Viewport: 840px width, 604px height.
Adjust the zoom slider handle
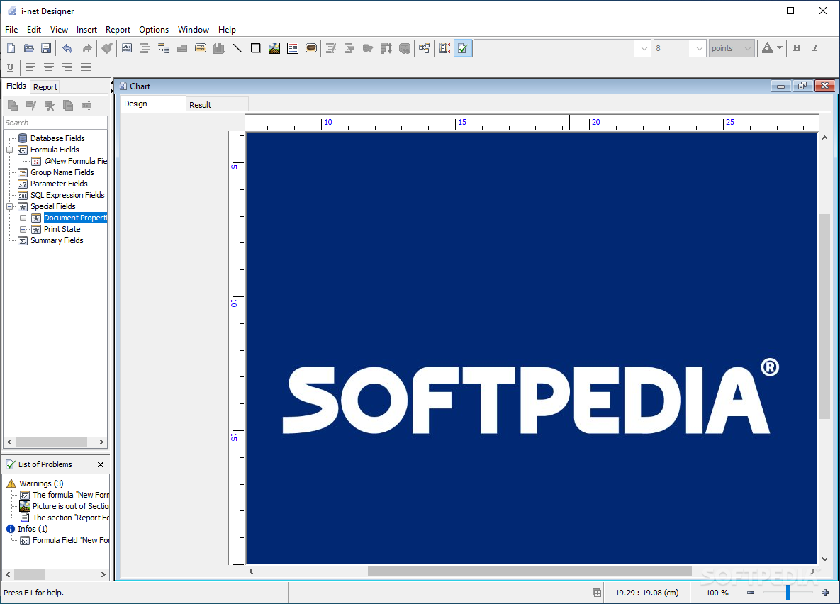point(788,593)
